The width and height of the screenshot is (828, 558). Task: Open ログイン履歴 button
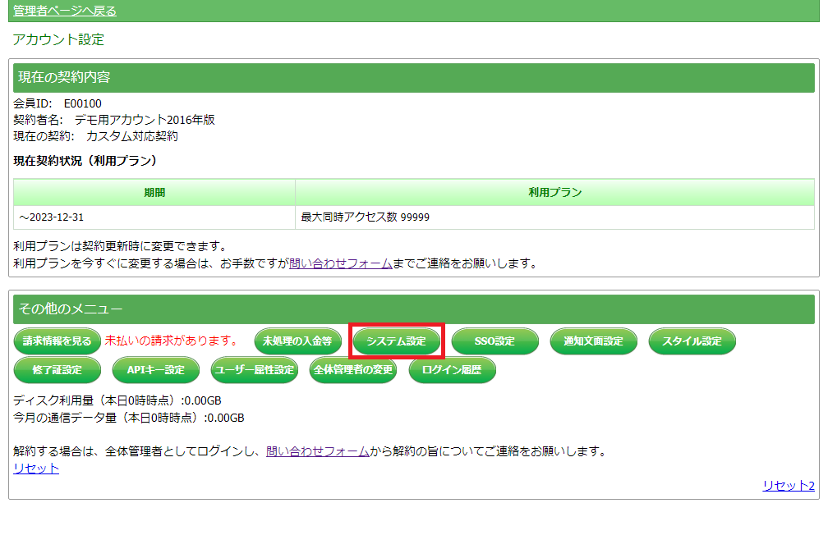coord(452,370)
